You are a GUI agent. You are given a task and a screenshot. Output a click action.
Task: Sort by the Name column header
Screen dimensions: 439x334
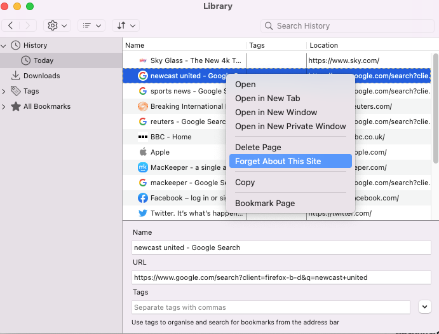tap(184, 45)
